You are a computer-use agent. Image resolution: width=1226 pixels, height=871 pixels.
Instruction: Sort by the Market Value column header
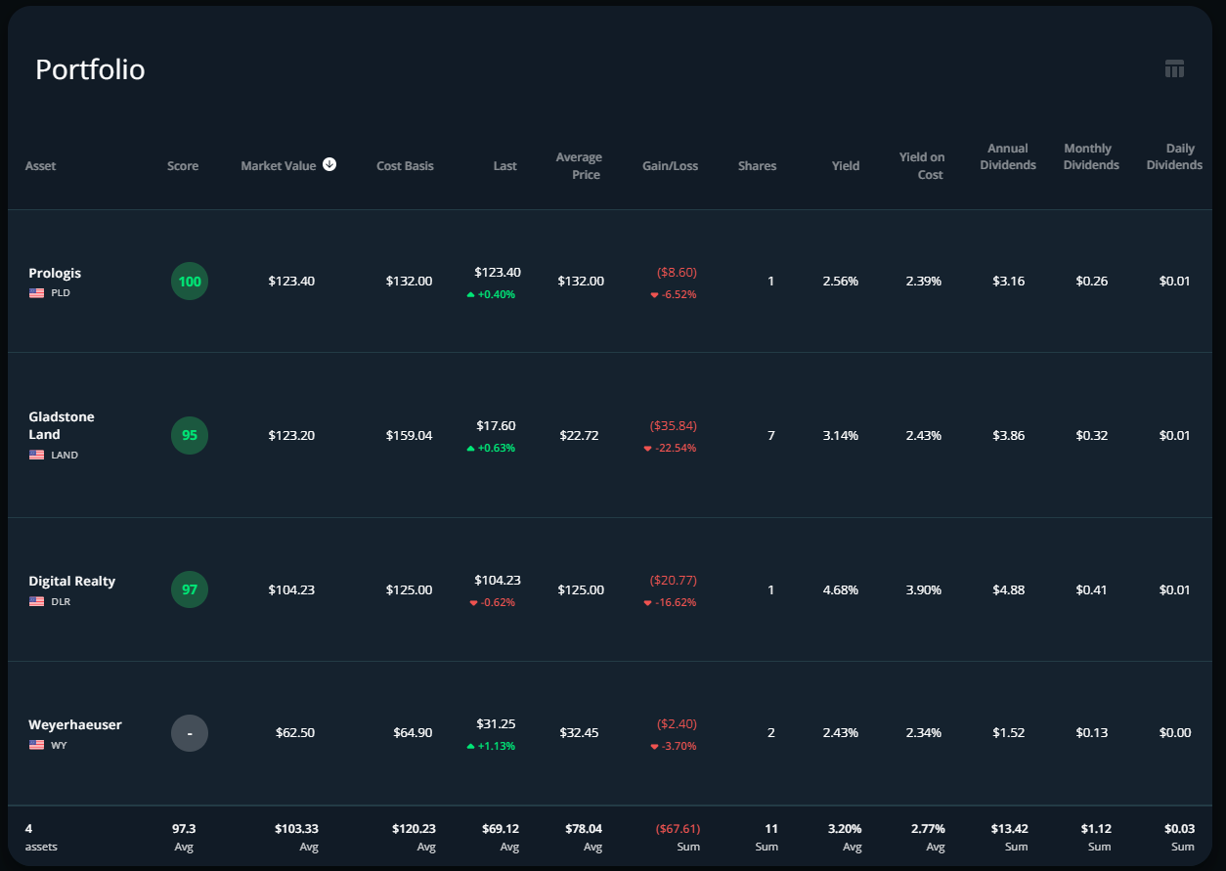(279, 166)
